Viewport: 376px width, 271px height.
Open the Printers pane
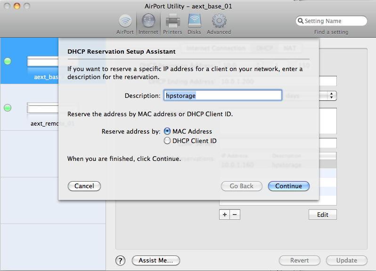172,24
